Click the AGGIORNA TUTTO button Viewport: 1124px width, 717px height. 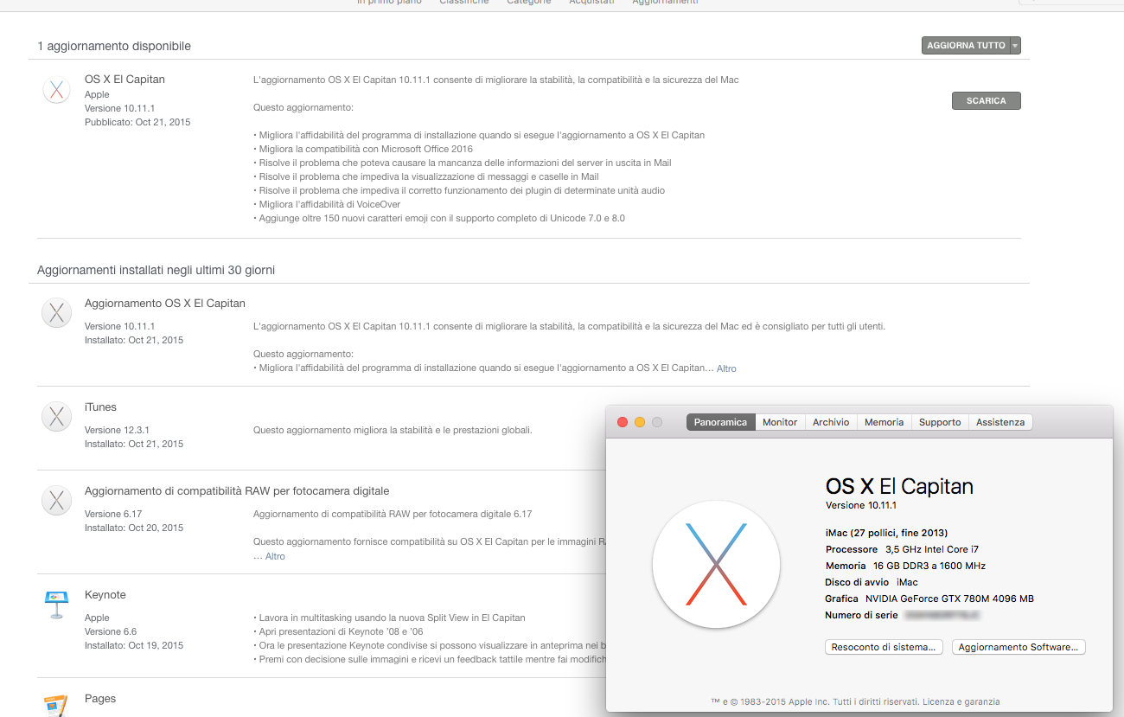pos(966,46)
